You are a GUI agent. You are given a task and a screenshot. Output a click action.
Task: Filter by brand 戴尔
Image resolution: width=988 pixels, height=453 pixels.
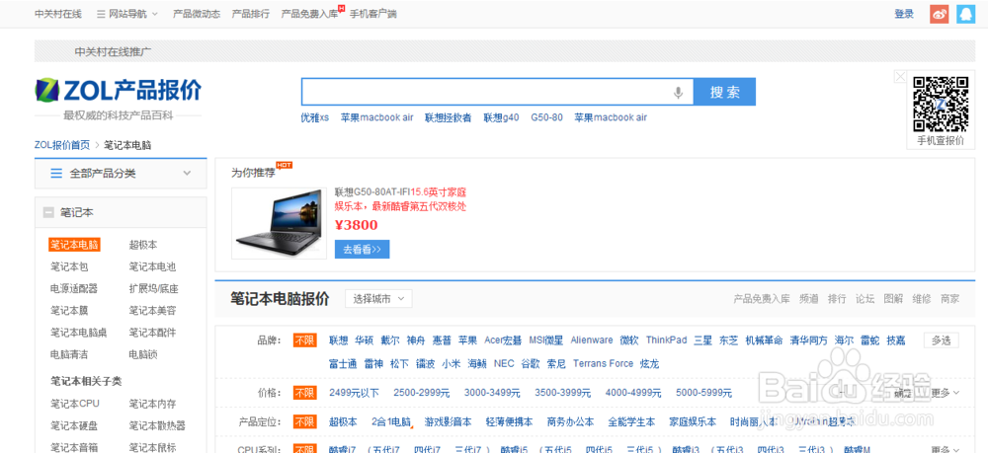[x=390, y=340]
